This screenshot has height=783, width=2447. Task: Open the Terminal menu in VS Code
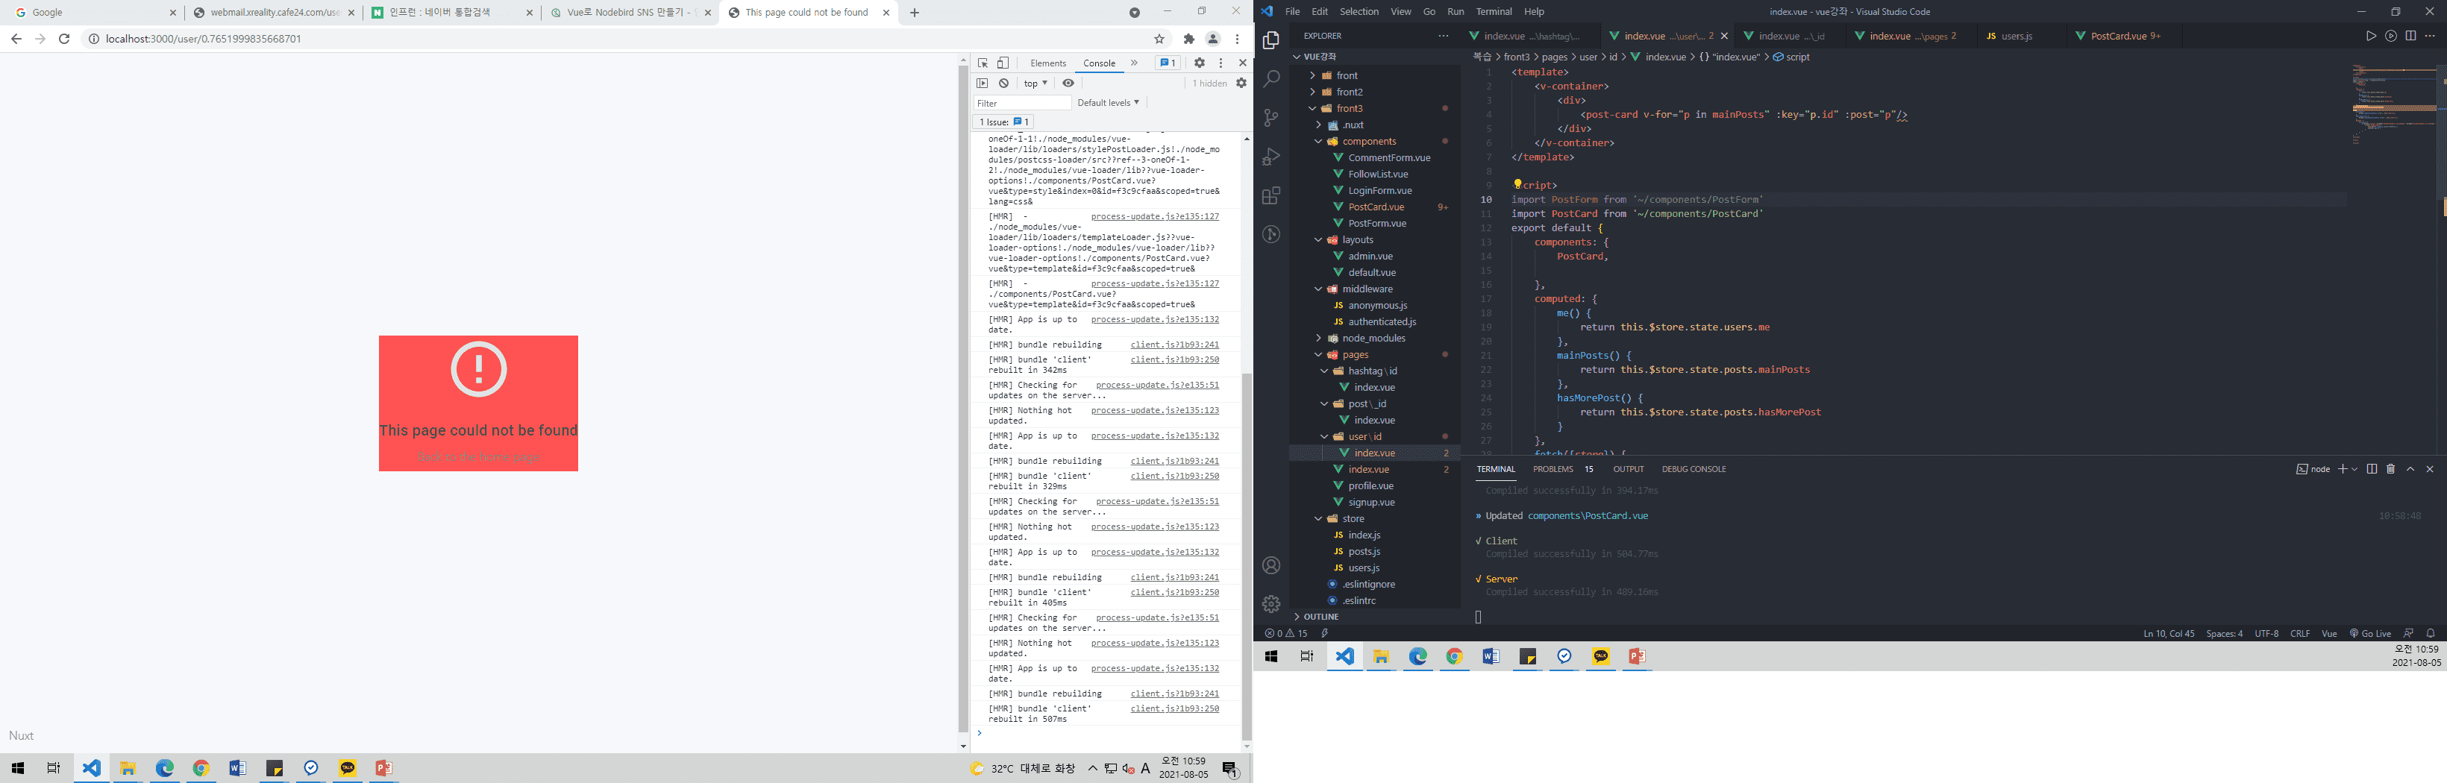(1494, 11)
